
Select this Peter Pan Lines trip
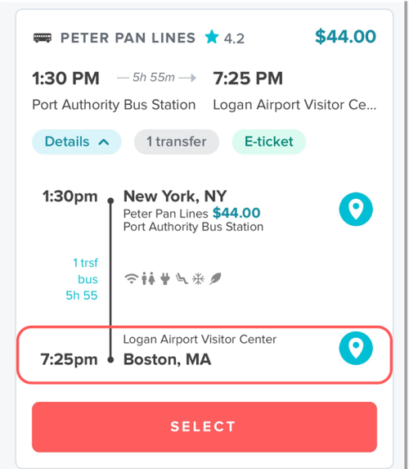(x=204, y=426)
